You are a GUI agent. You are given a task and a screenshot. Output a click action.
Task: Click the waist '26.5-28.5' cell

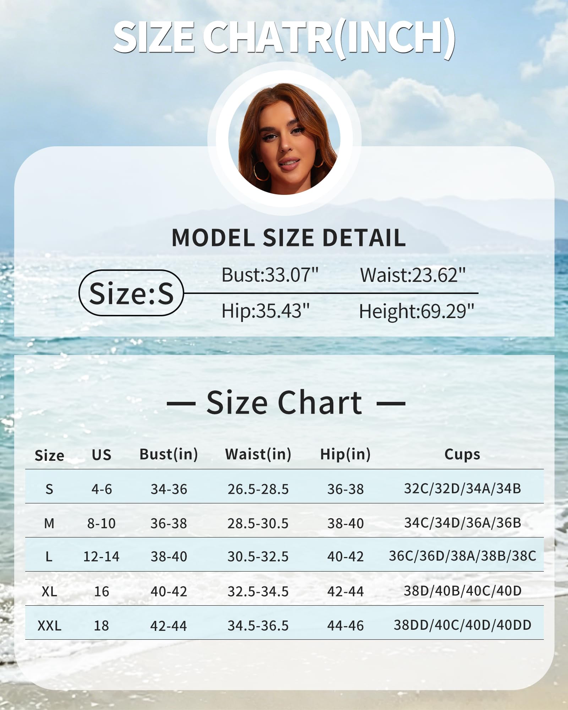[258, 489]
